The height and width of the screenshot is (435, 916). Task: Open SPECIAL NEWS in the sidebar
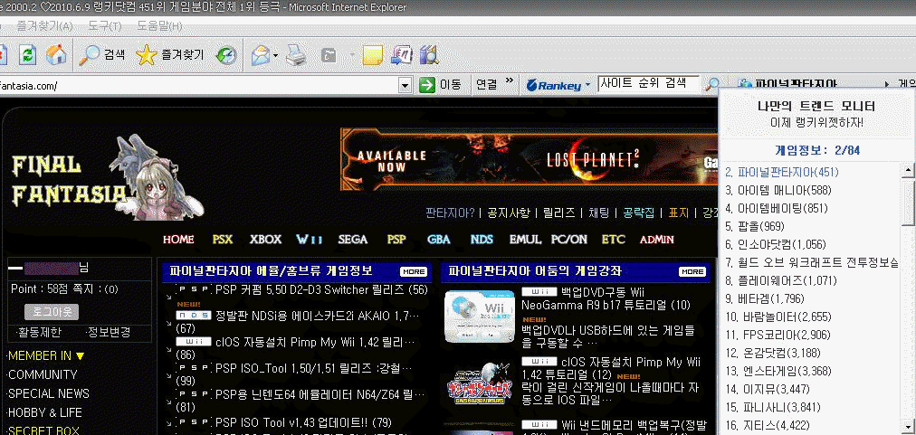coord(49,393)
